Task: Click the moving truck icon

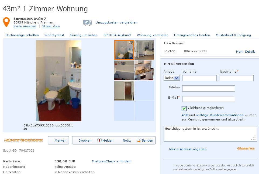Action: coord(87,23)
